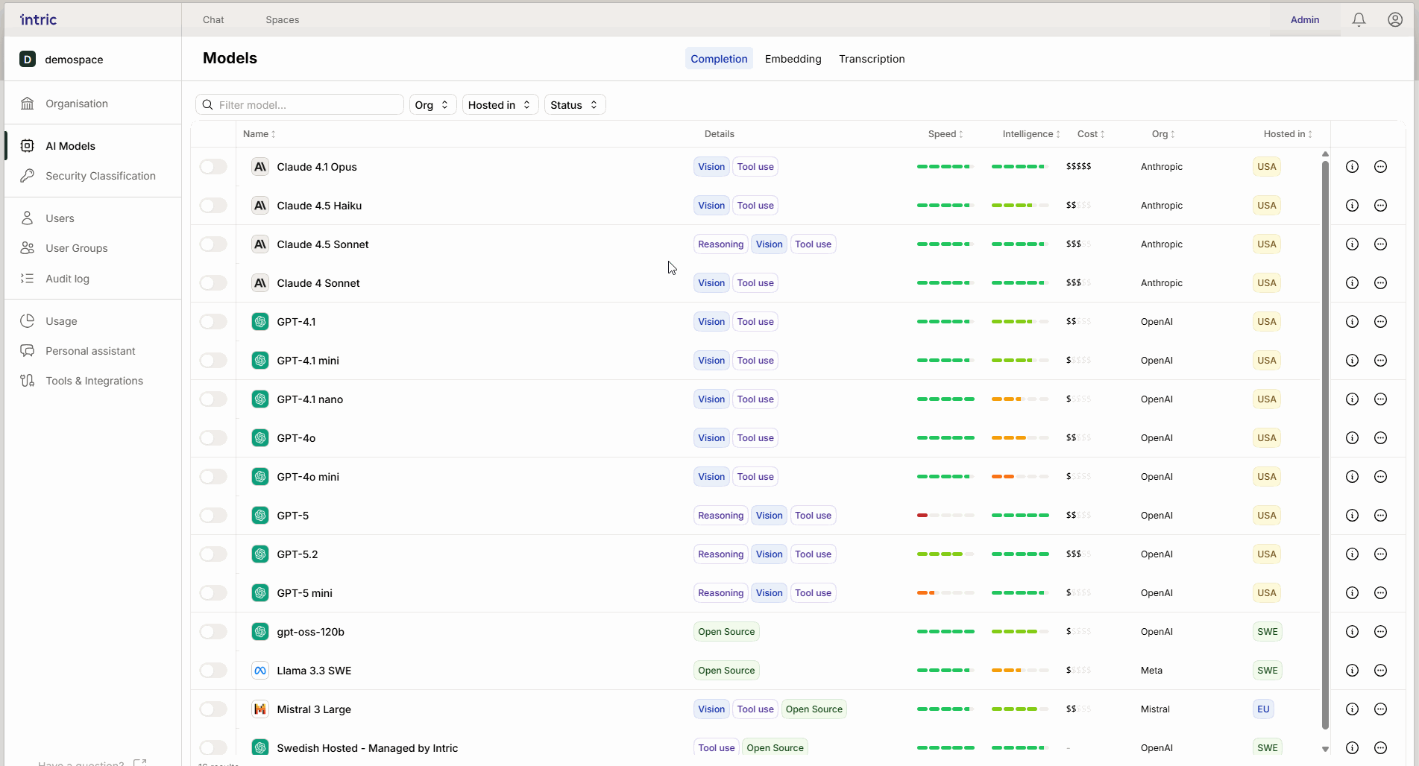1419x766 pixels.
Task: Toggle on the GPT-4o model
Action: [x=213, y=438]
